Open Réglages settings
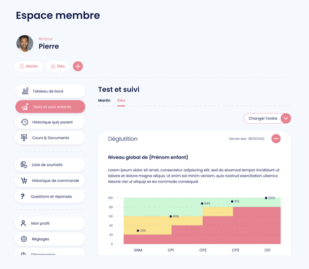This screenshot has width=309, height=269. coord(50,239)
